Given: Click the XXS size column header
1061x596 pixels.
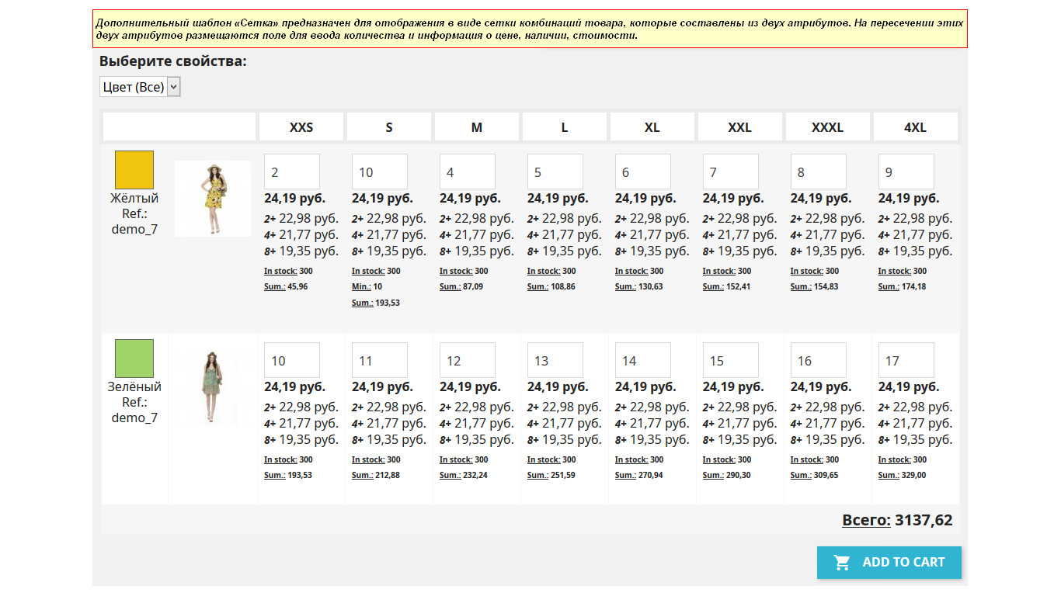Looking at the screenshot, I should (x=301, y=127).
